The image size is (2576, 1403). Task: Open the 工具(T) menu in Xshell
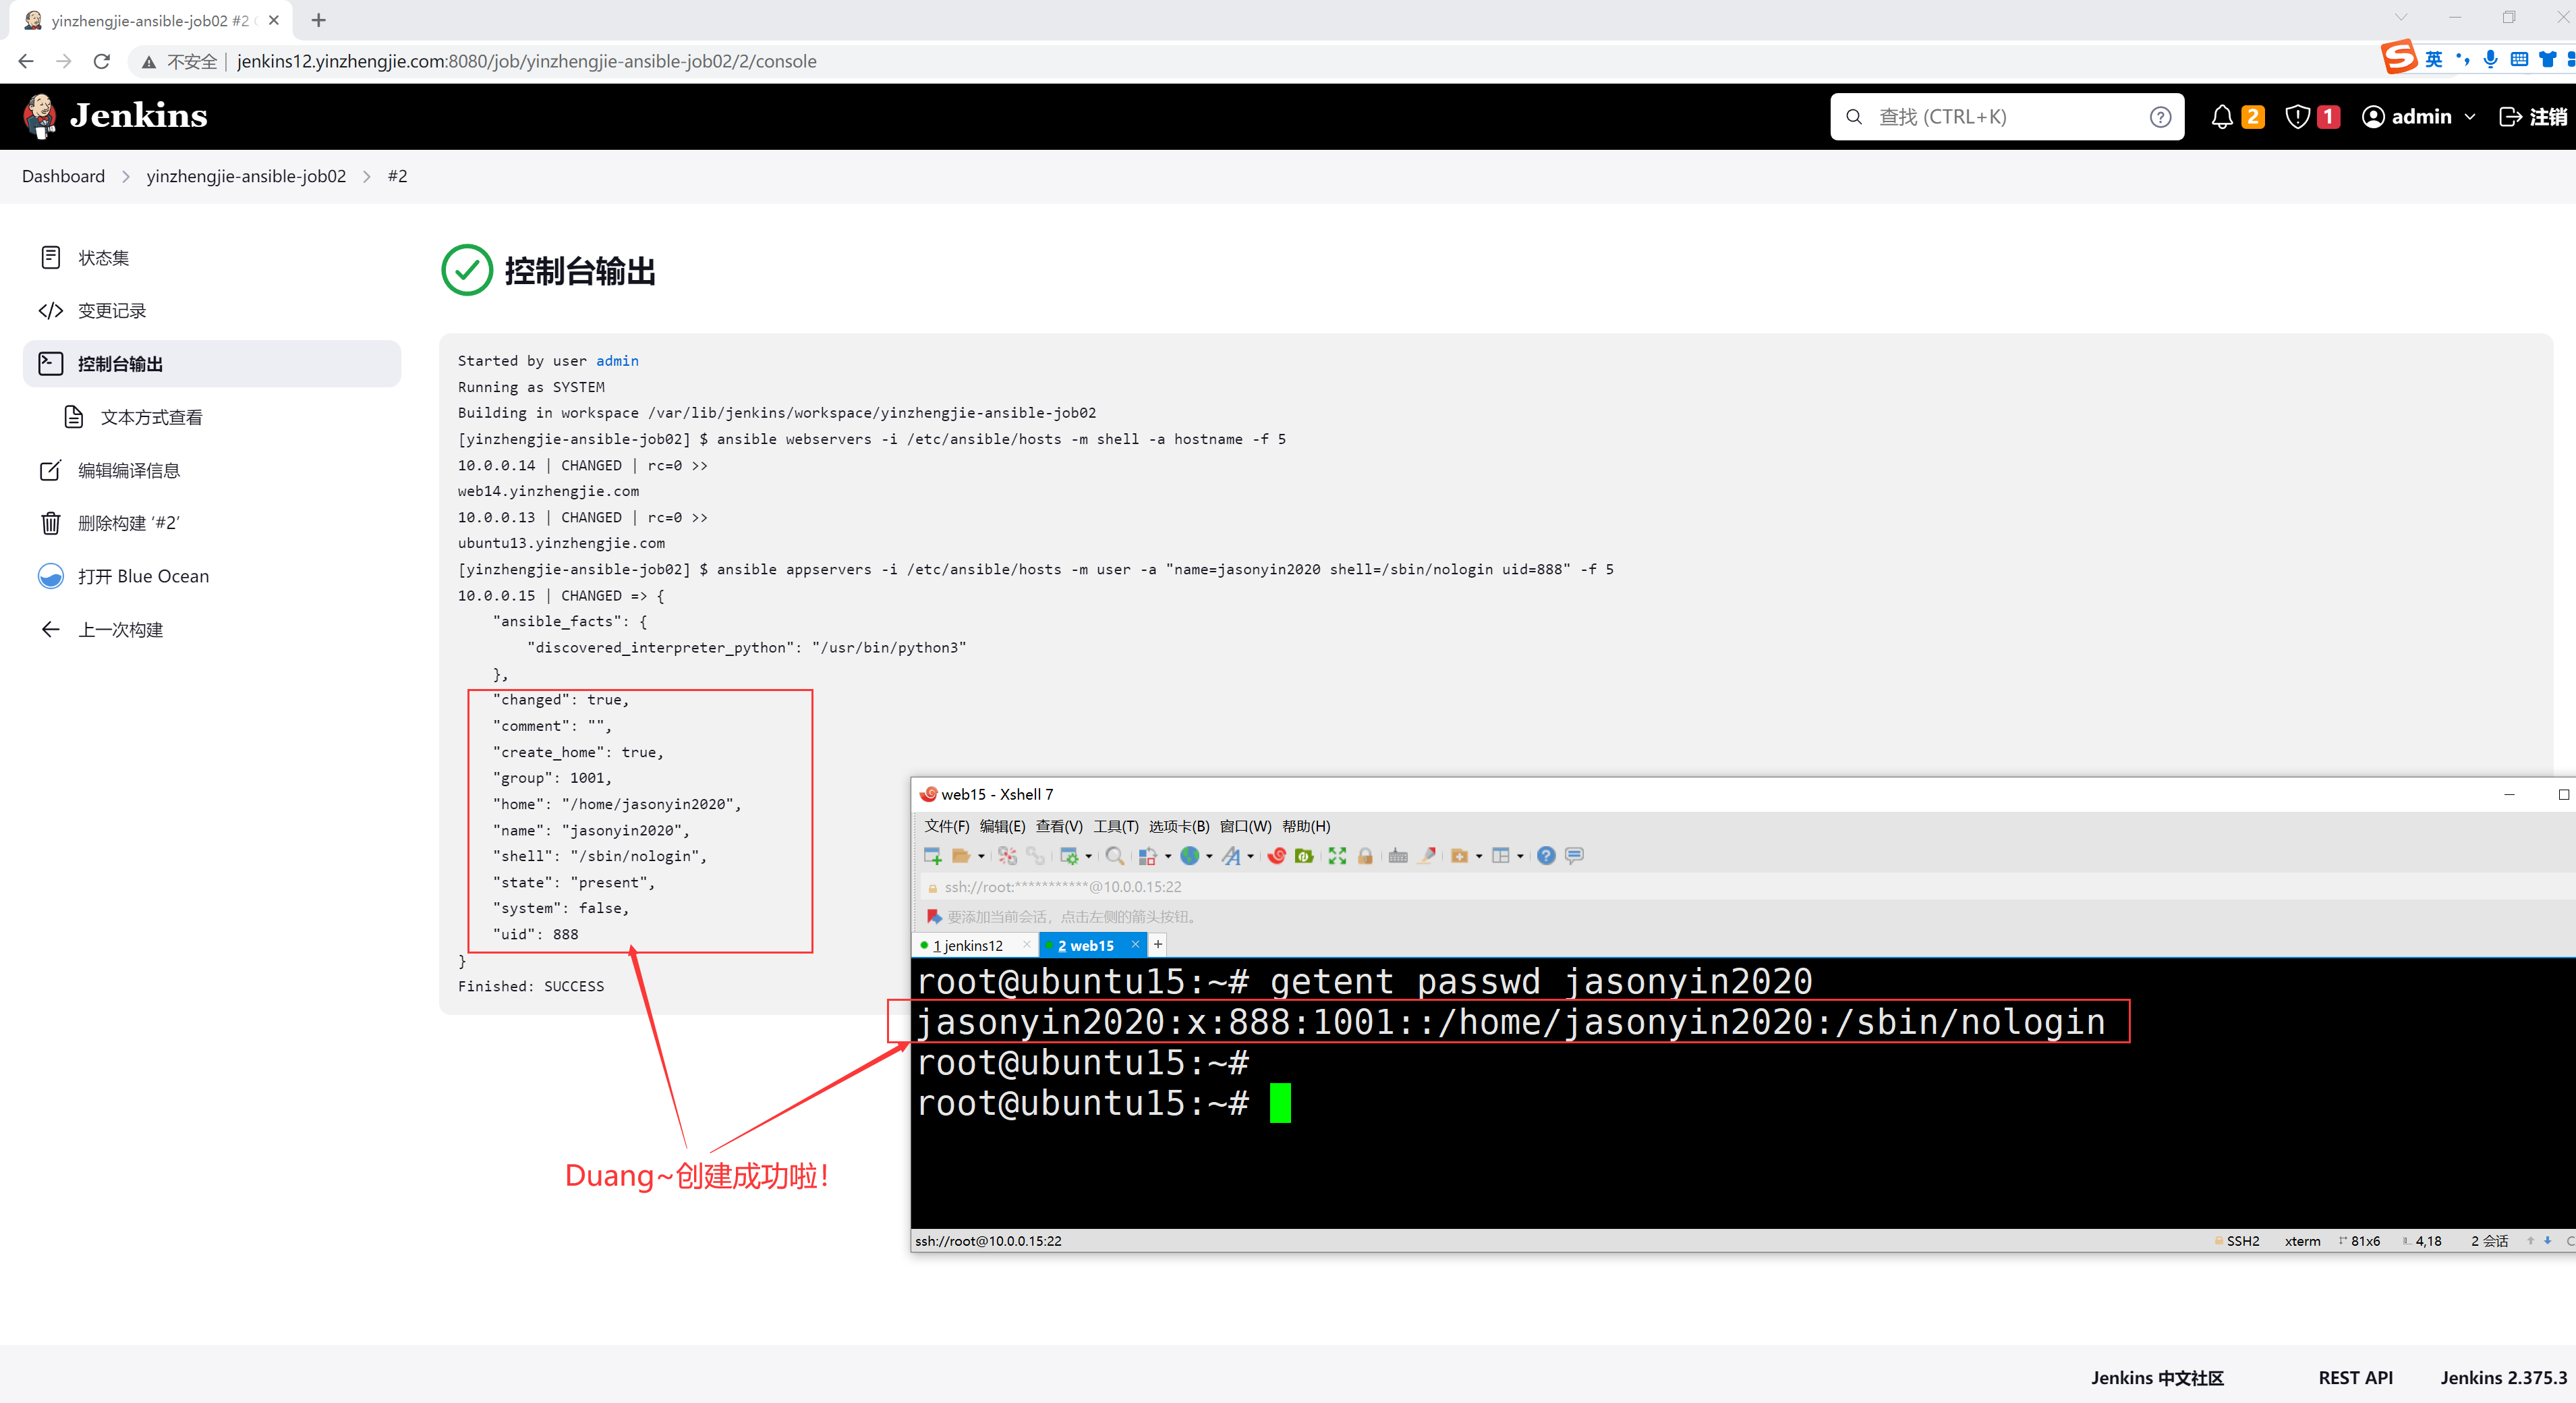coord(1115,825)
